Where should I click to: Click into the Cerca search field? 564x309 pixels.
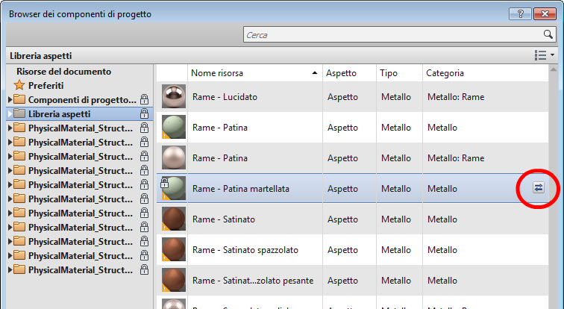tap(392, 34)
